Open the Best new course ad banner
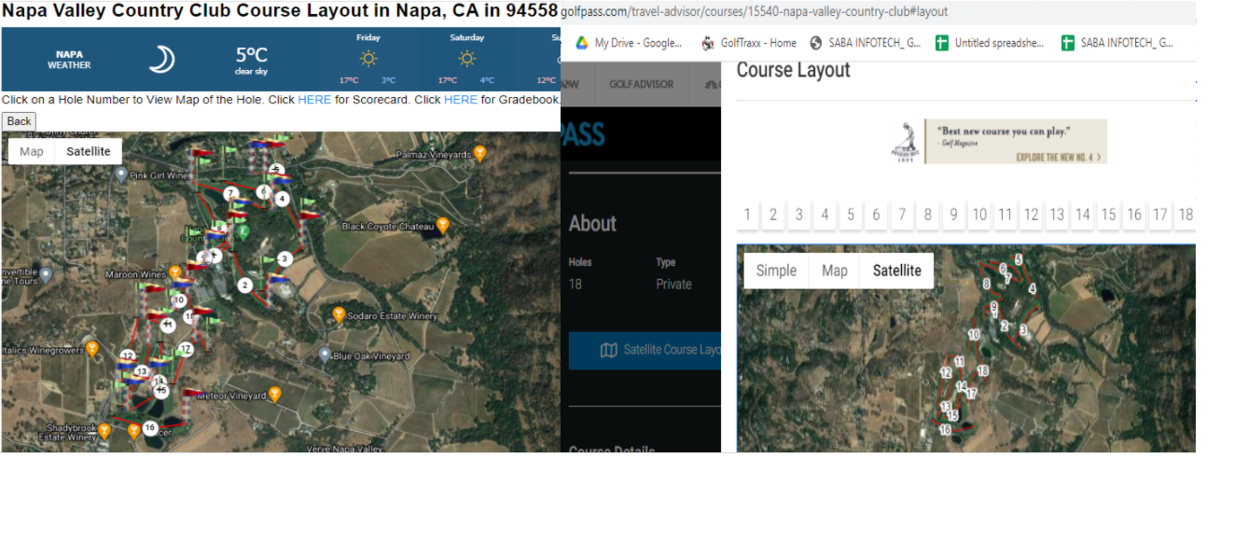 click(x=998, y=141)
